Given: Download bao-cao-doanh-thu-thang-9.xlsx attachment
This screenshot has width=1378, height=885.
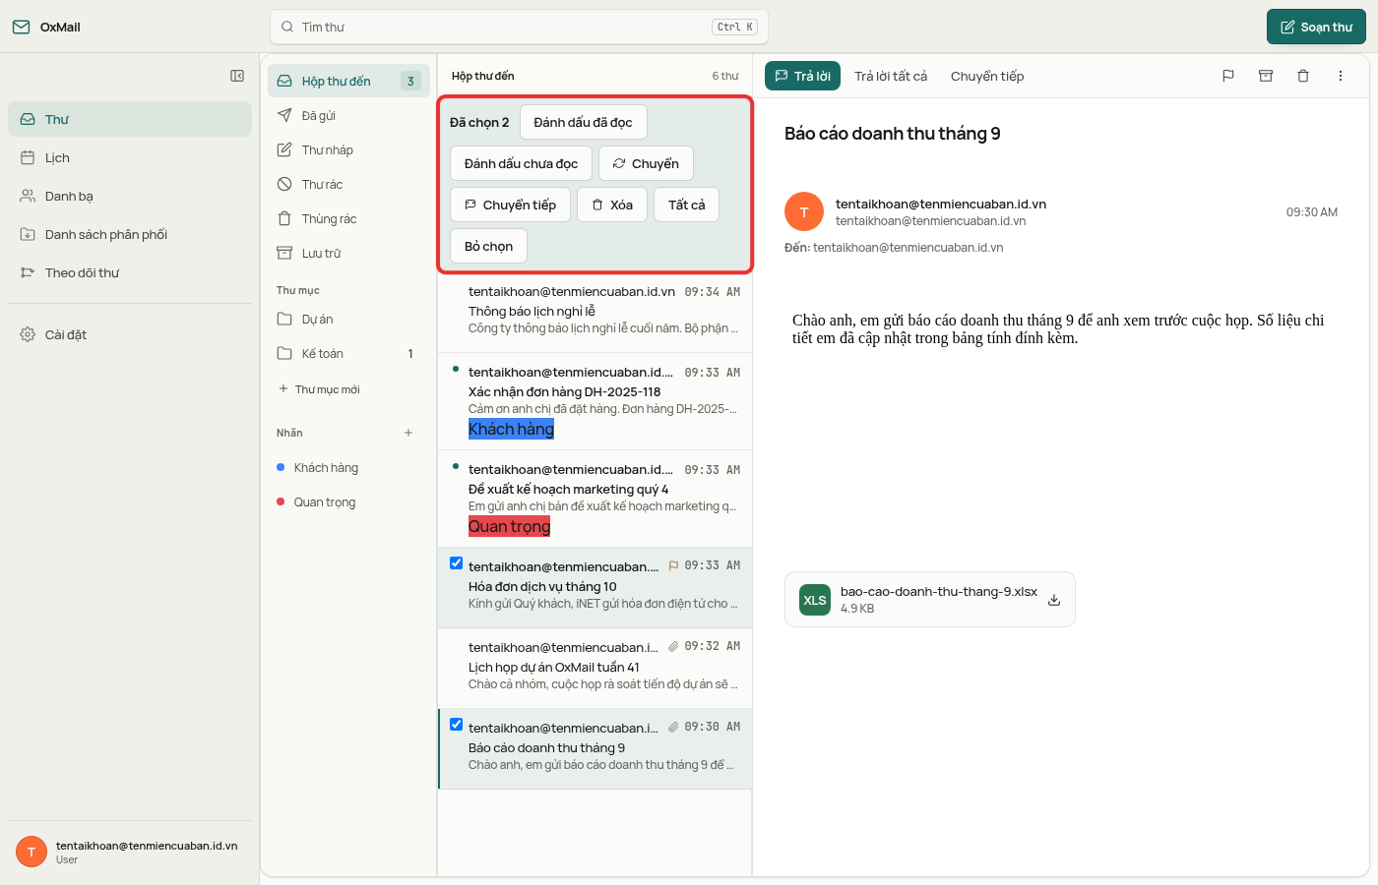Looking at the screenshot, I should pyautogui.click(x=1054, y=600).
